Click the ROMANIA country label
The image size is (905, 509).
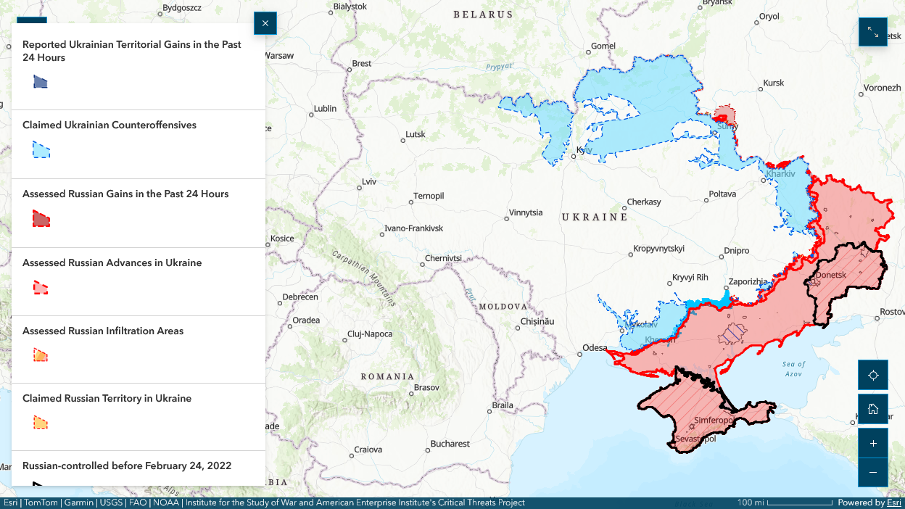[x=388, y=376]
